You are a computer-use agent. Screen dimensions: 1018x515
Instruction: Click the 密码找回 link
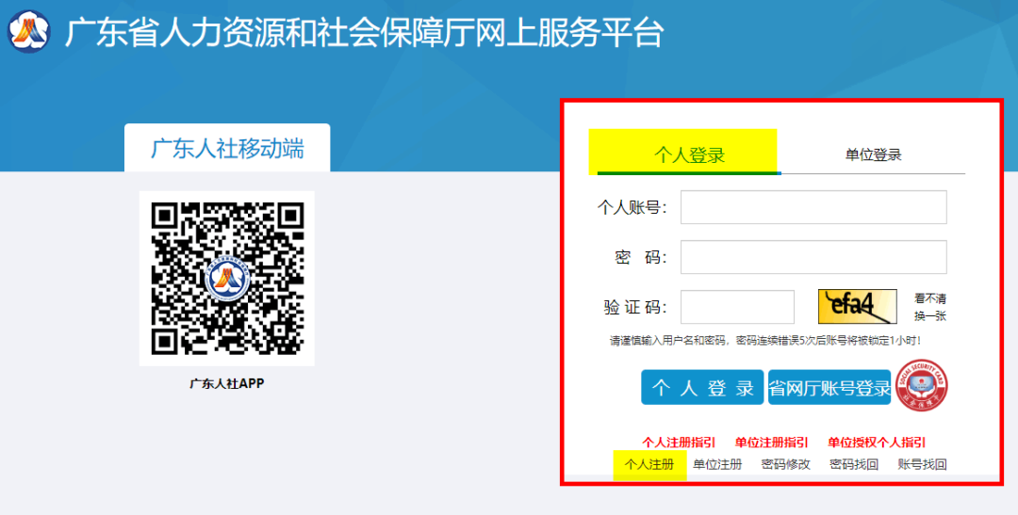(854, 464)
